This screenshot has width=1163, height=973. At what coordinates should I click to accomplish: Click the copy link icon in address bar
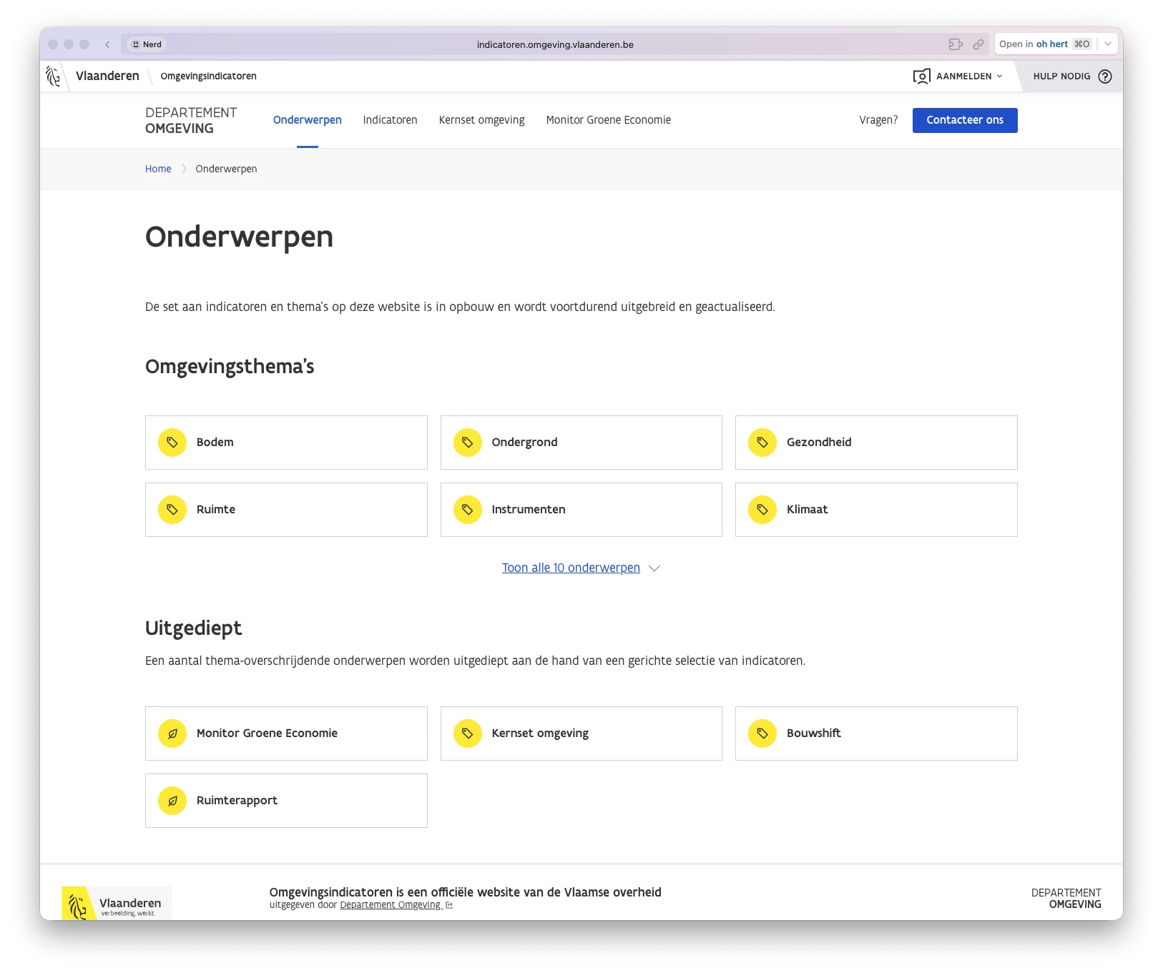pos(978,44)
